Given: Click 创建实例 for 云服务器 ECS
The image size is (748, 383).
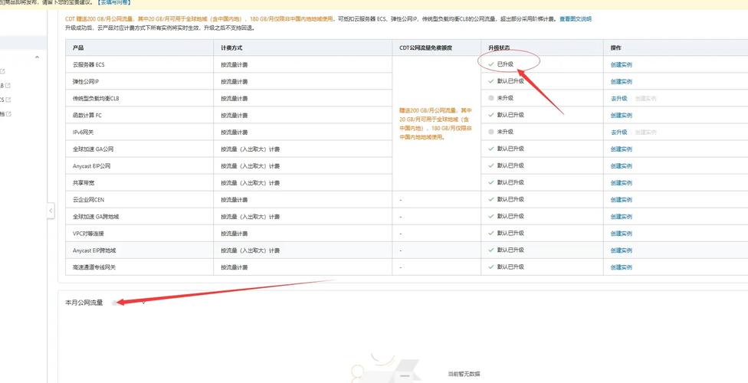Looking at the screenshot, I should pos(621,65).
